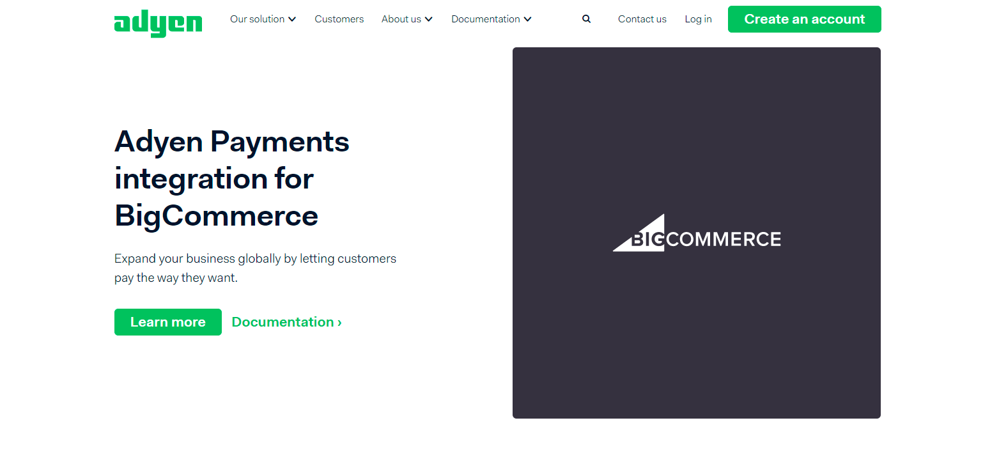Open the Documentation menu in the navbar
This screenshot has width=999, height=471.
point(485,19)
